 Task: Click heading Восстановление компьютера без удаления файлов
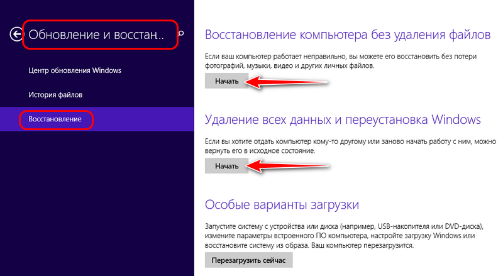pos(348,35)
